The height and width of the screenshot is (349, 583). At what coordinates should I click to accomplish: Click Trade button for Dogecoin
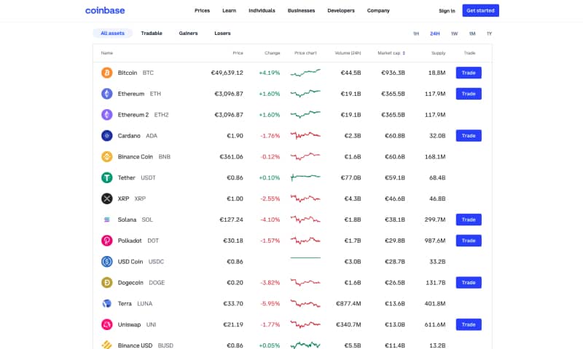469,282
